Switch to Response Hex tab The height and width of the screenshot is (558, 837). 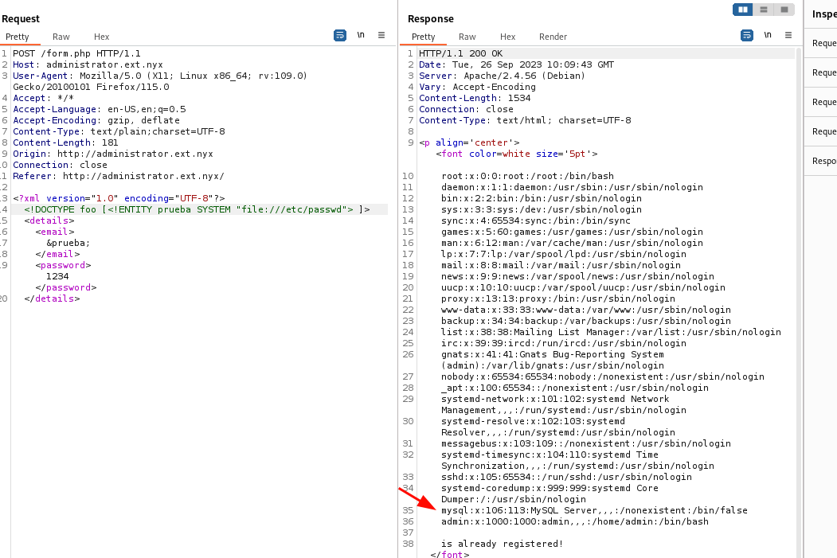[x=507, y=37]
